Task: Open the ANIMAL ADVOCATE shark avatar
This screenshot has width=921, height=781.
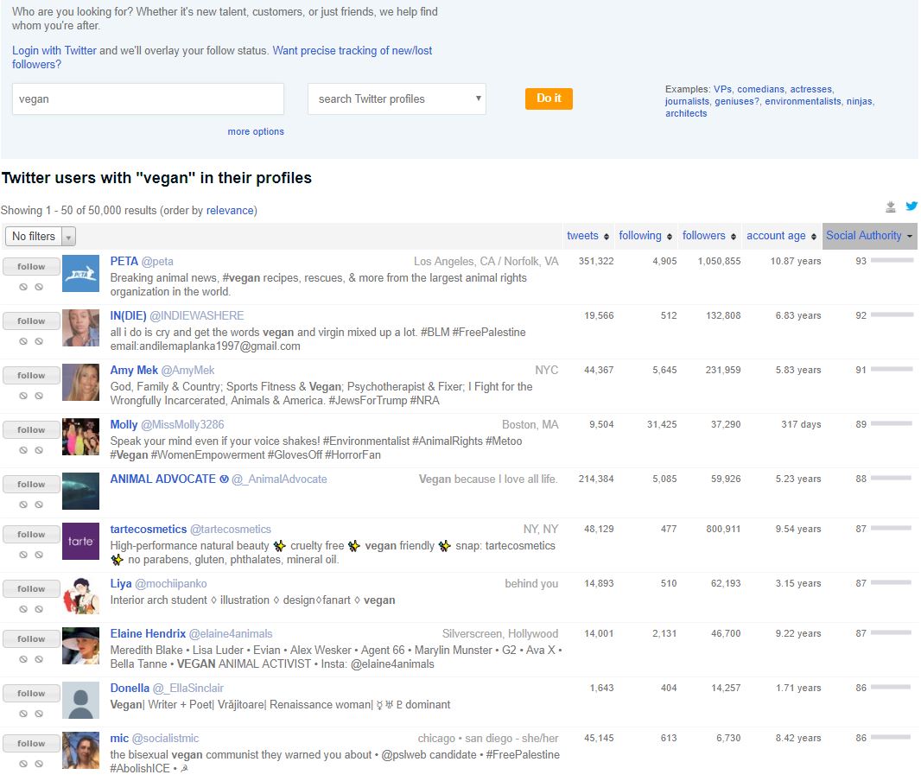Action: coord(80,492)
